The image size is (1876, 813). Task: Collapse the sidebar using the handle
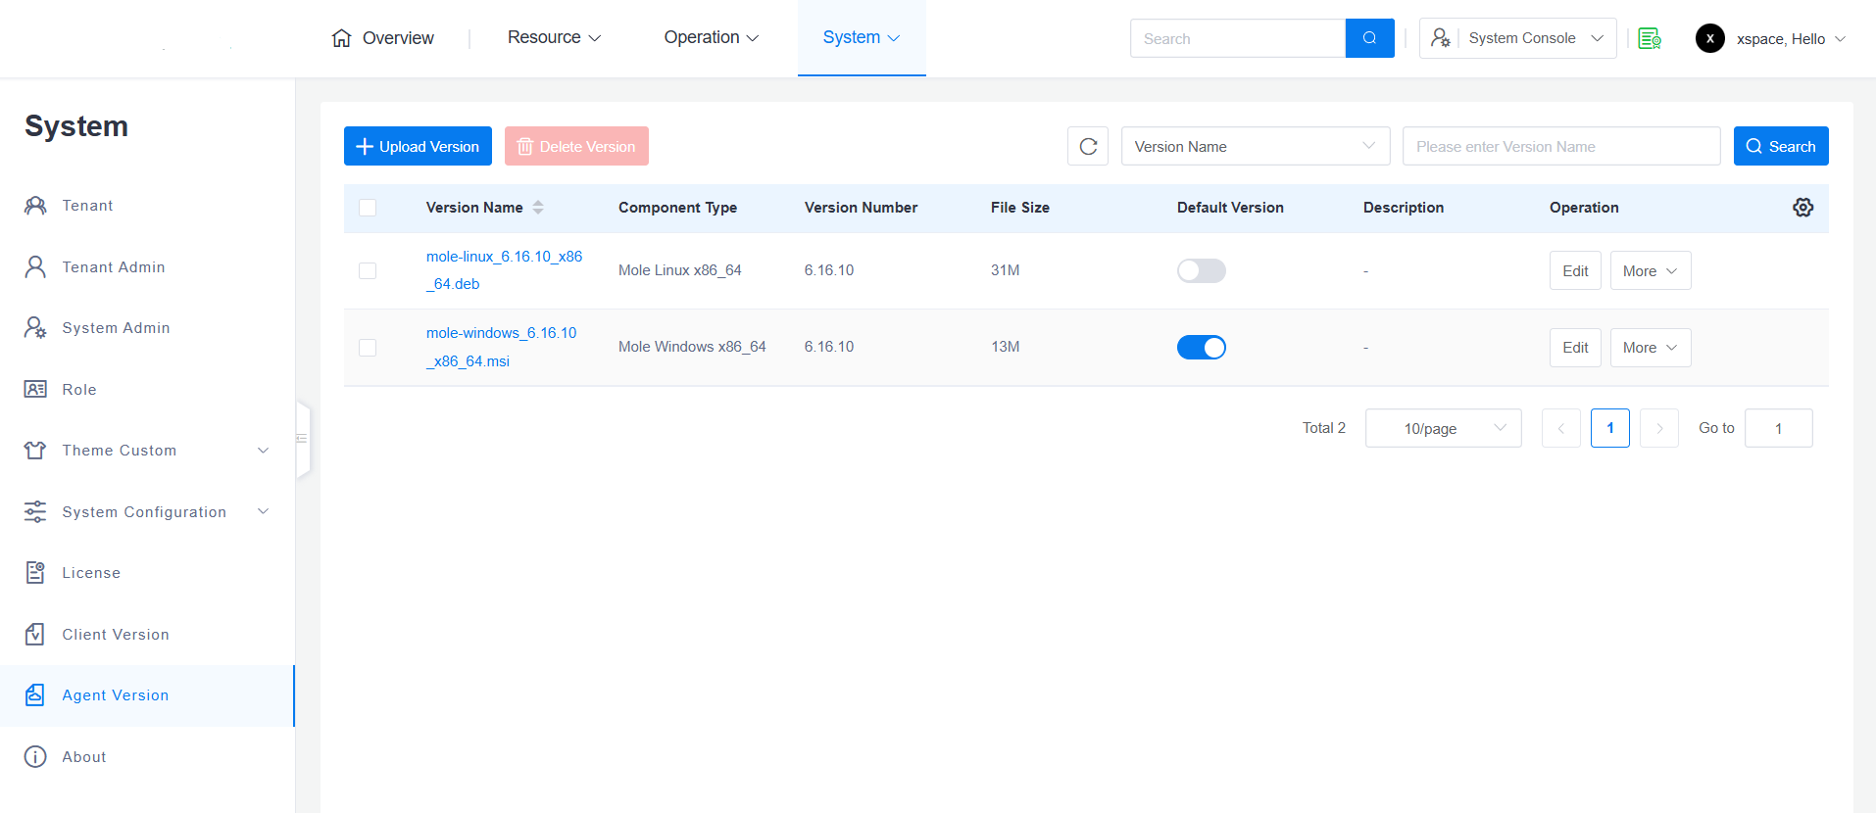[303, 438]
